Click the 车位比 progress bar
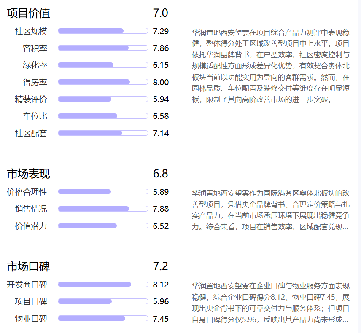The image size is (361, 333). [103, 116]
